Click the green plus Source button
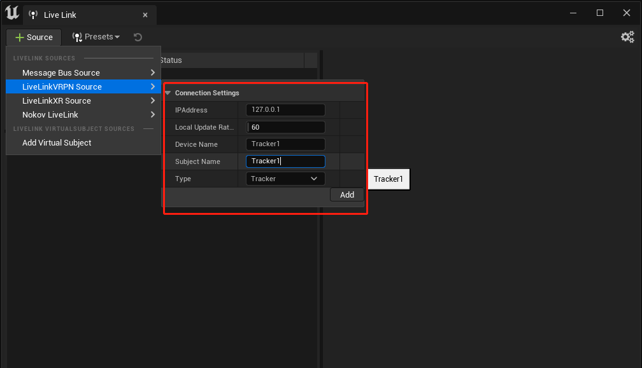This screenshot has width=642, height=368. click(x=34, y=37)
